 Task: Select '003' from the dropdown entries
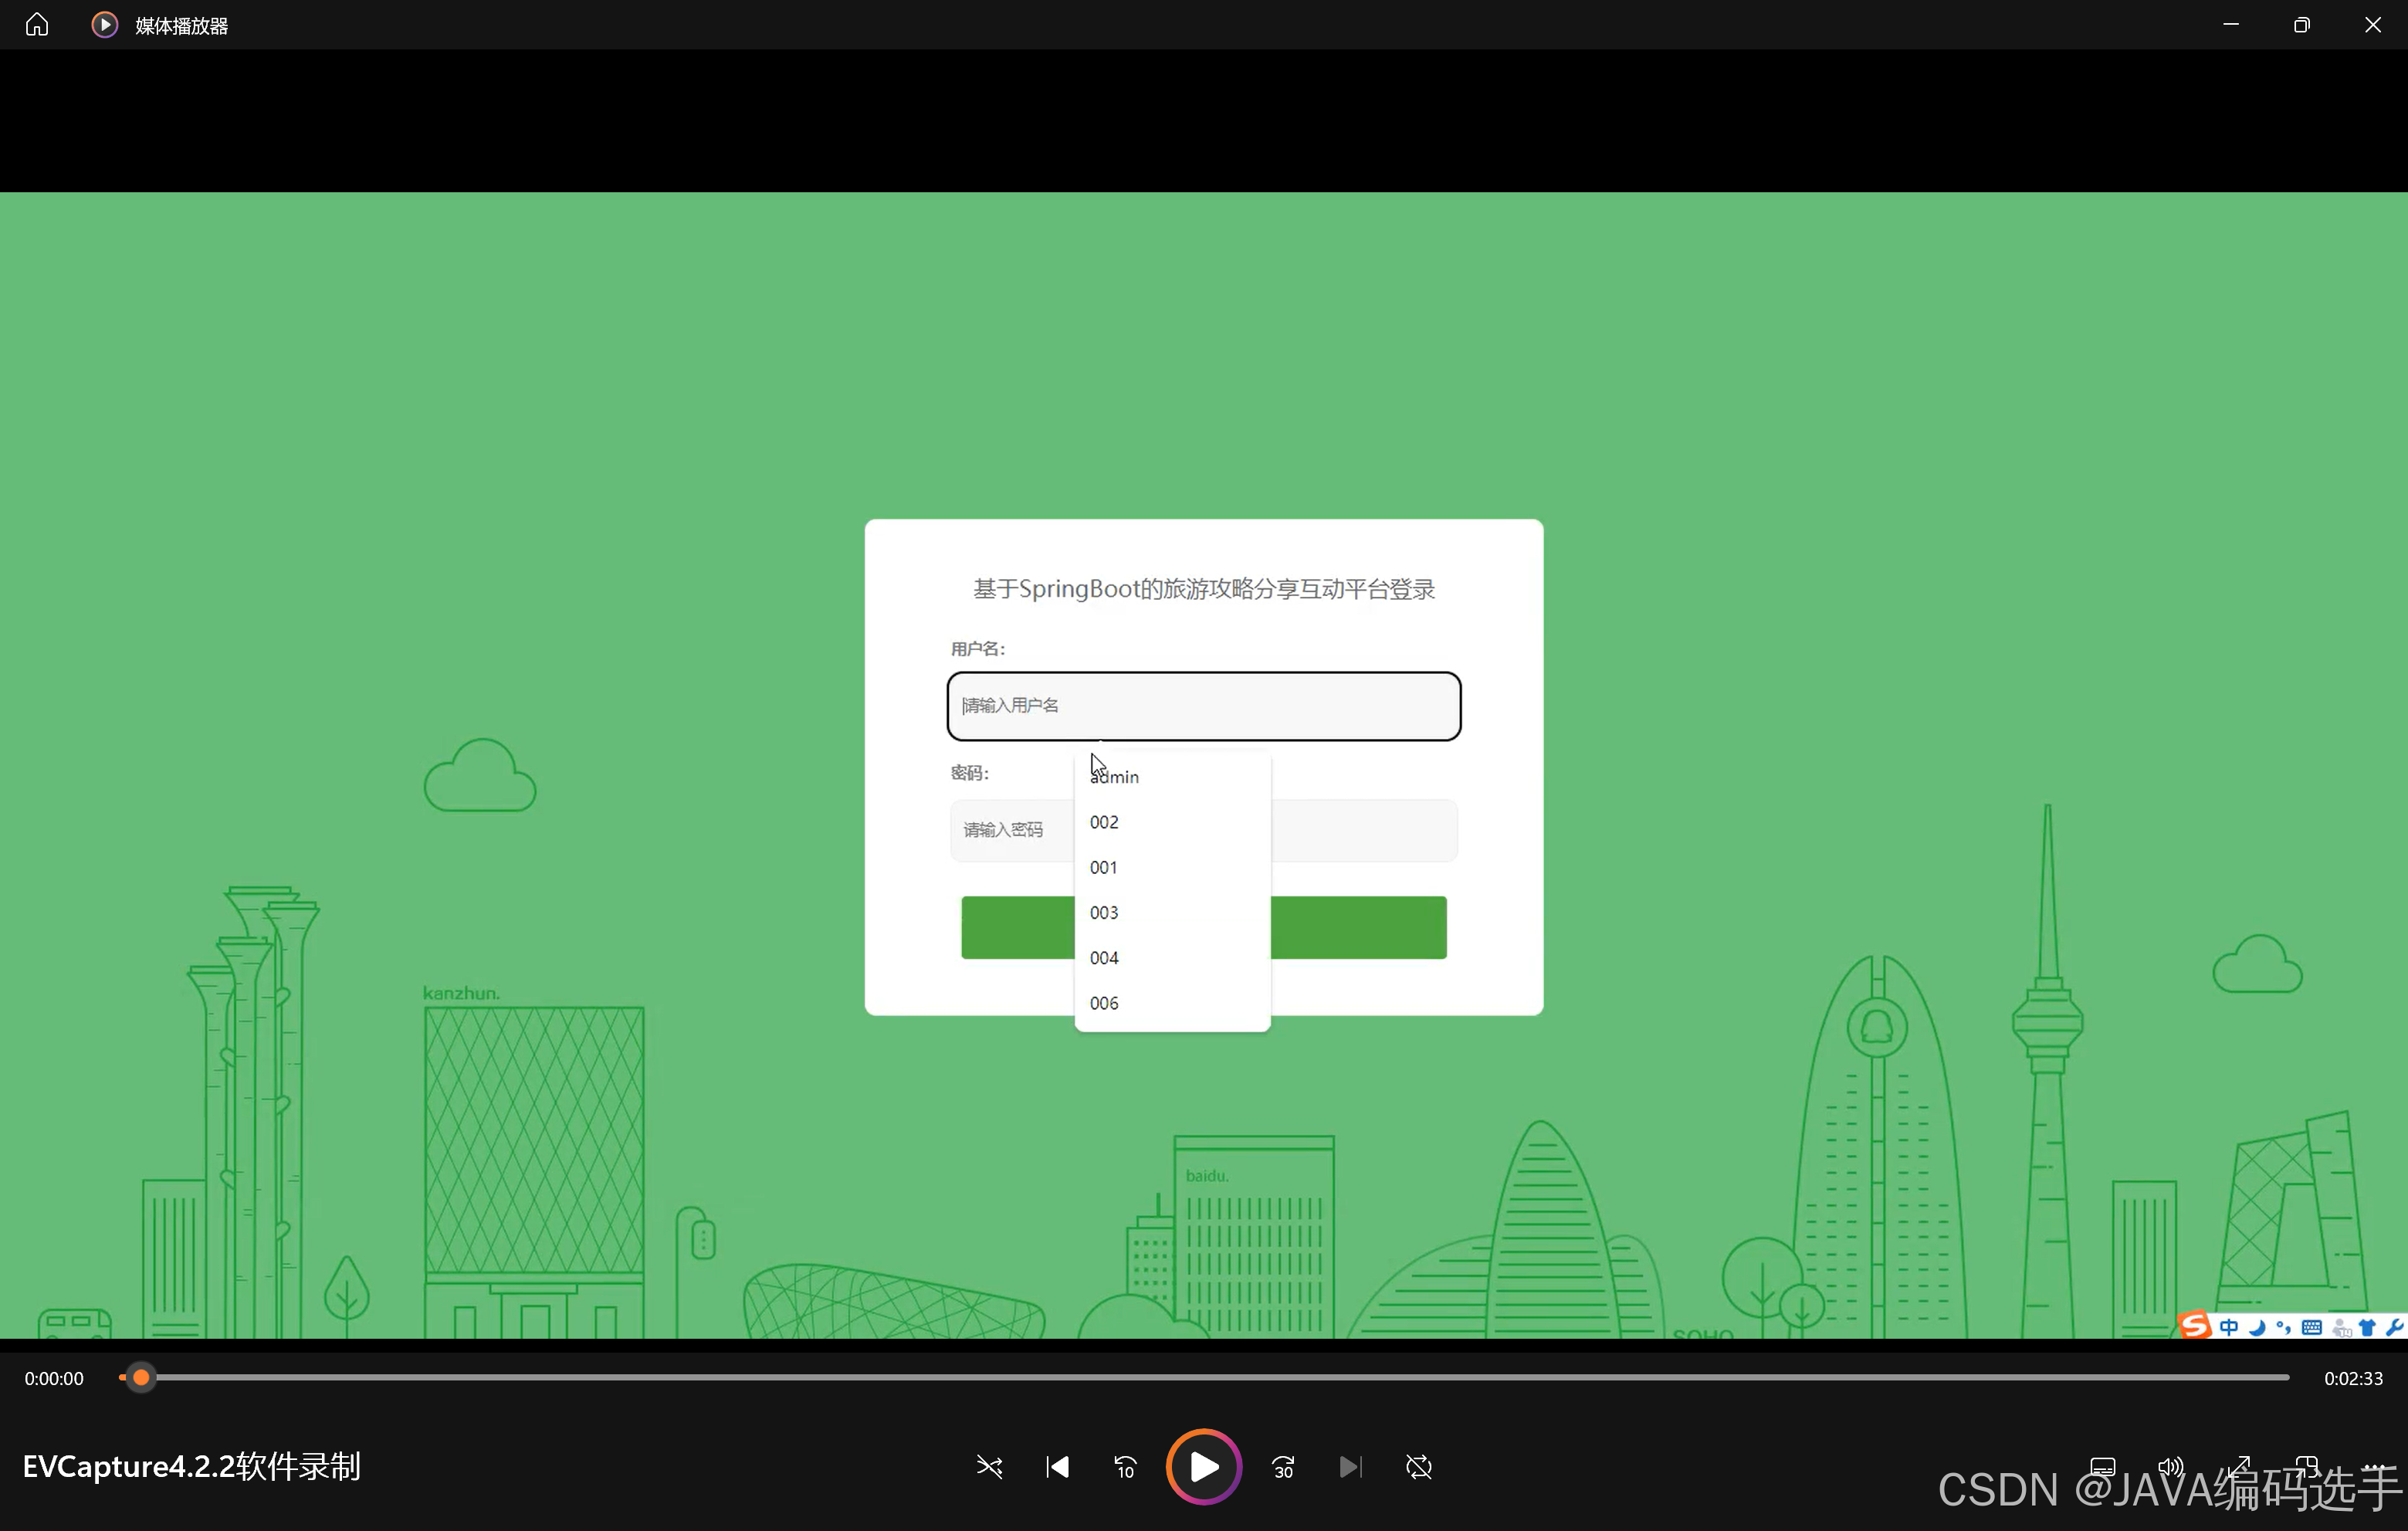(x=1104, y=912)
